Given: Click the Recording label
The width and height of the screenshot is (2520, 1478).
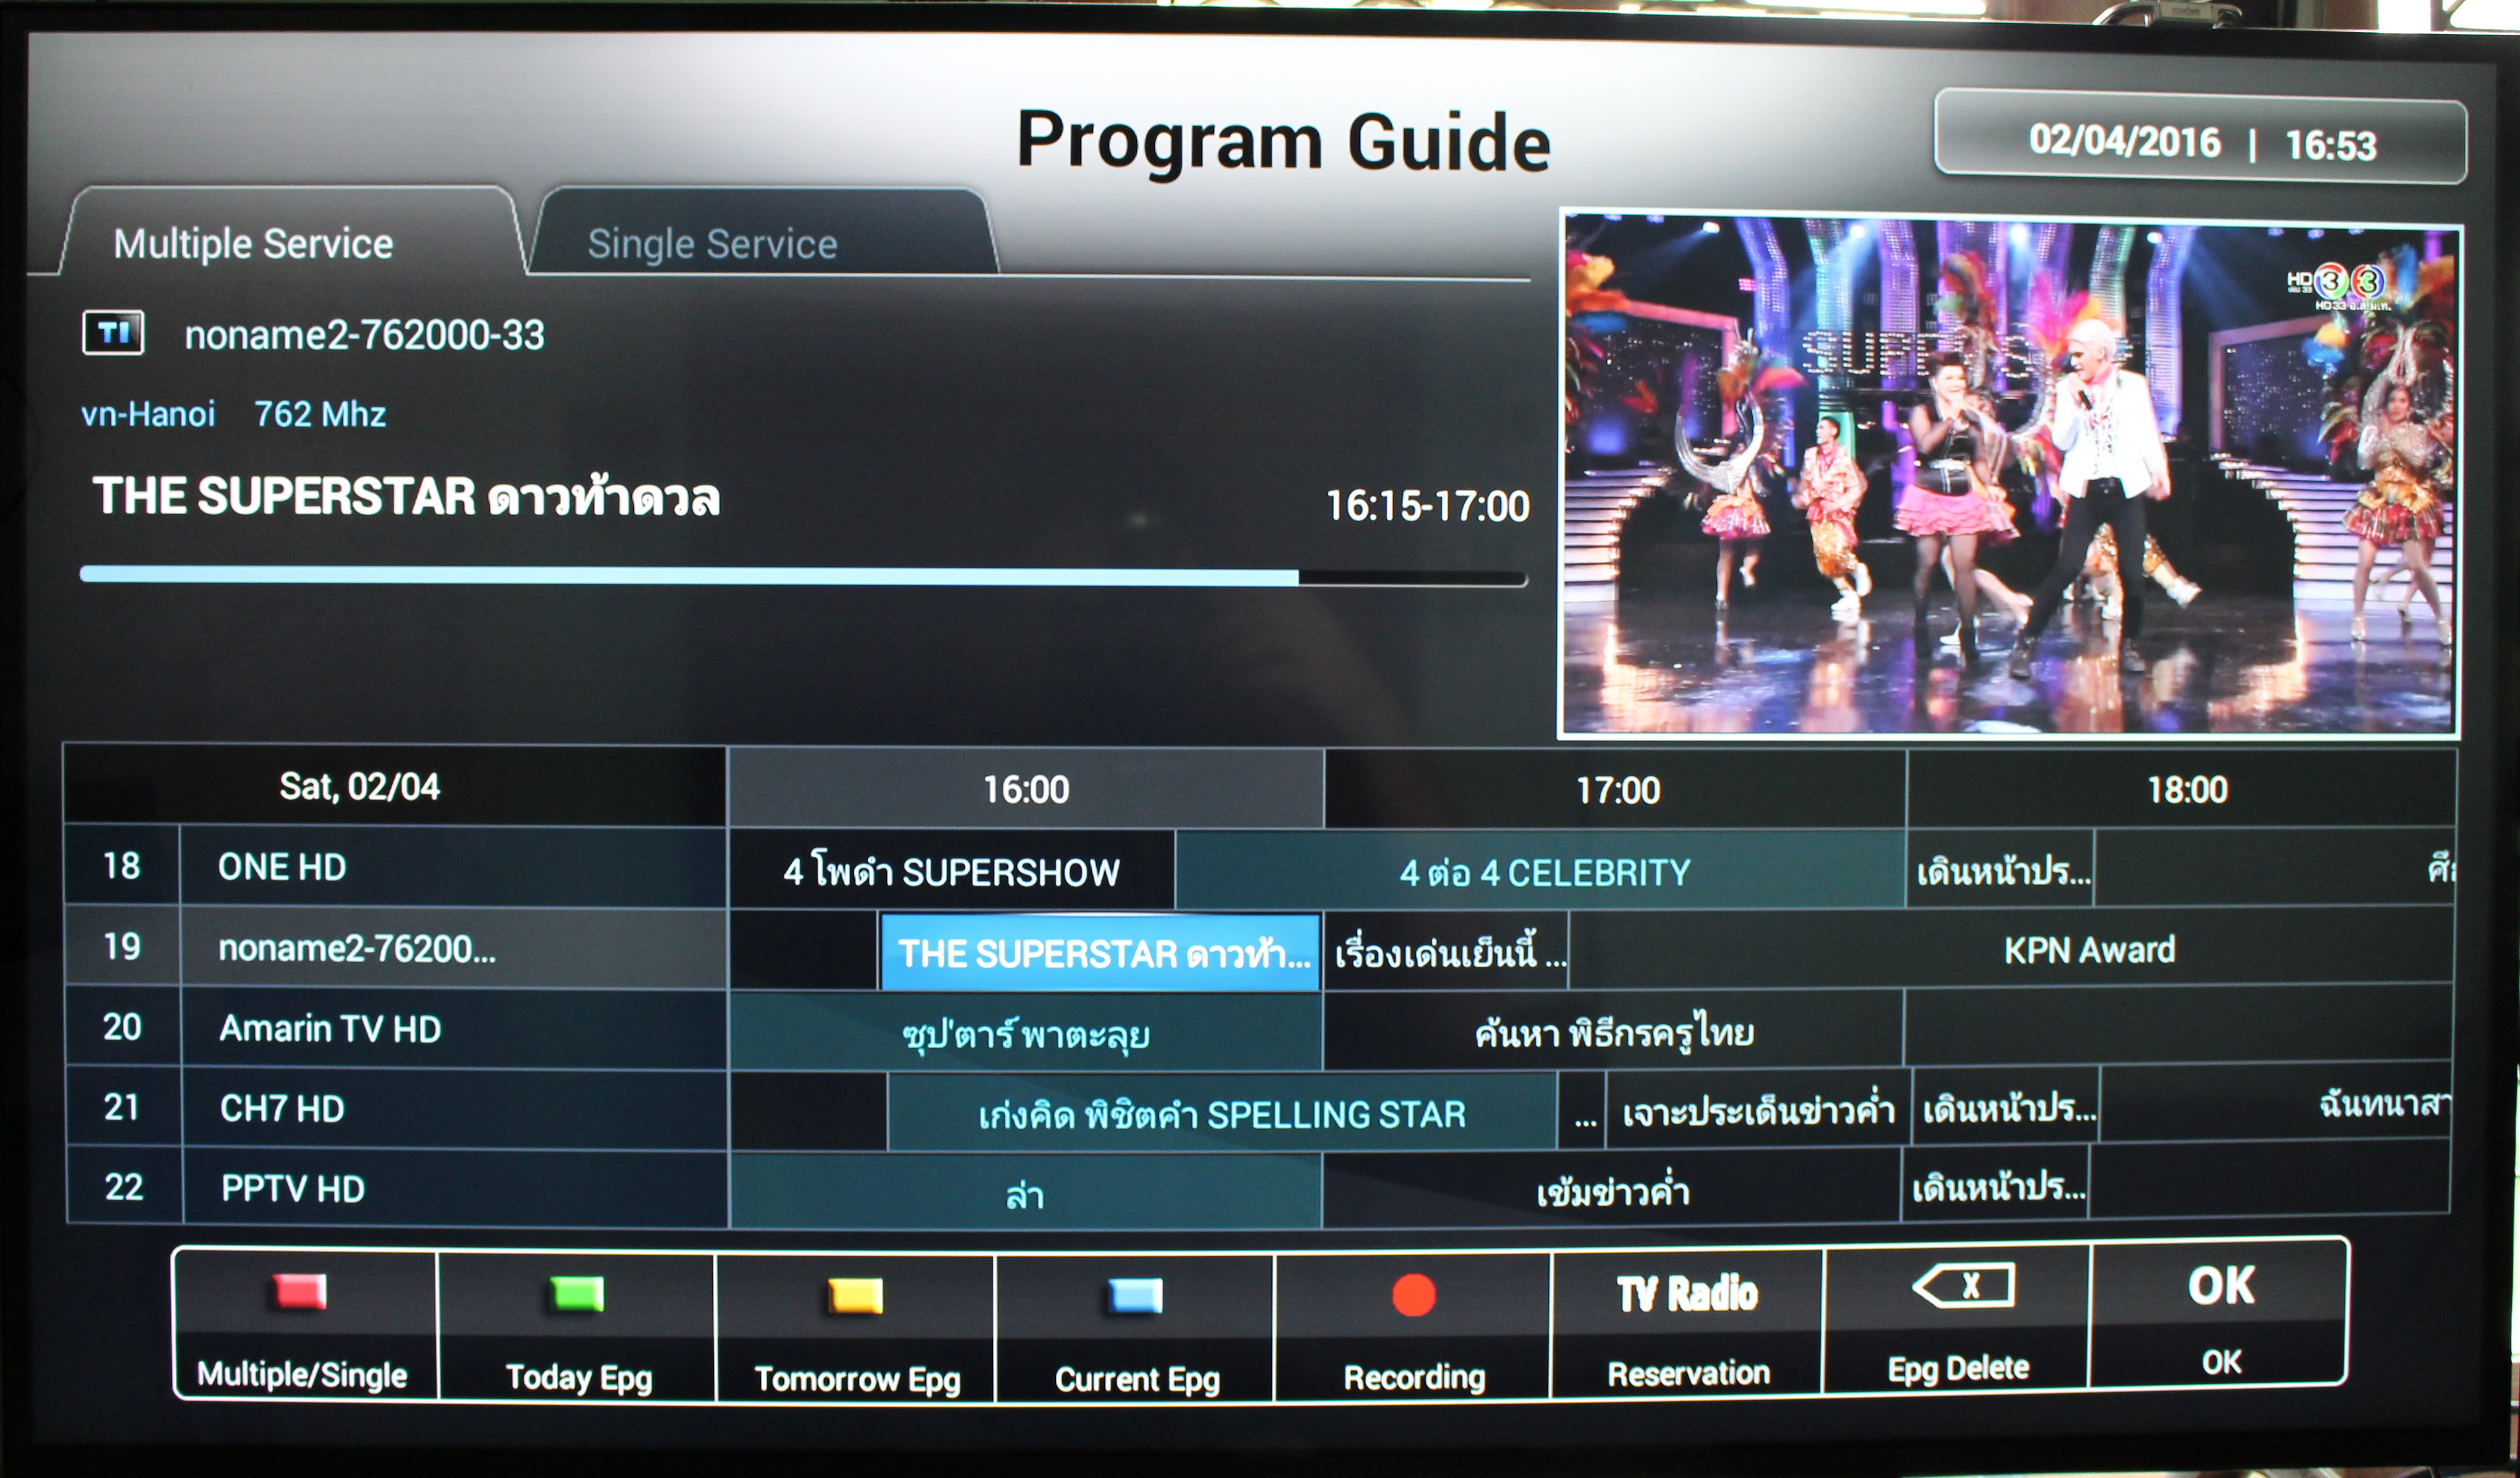Looking at the screenshot, I should 1414,1377.
